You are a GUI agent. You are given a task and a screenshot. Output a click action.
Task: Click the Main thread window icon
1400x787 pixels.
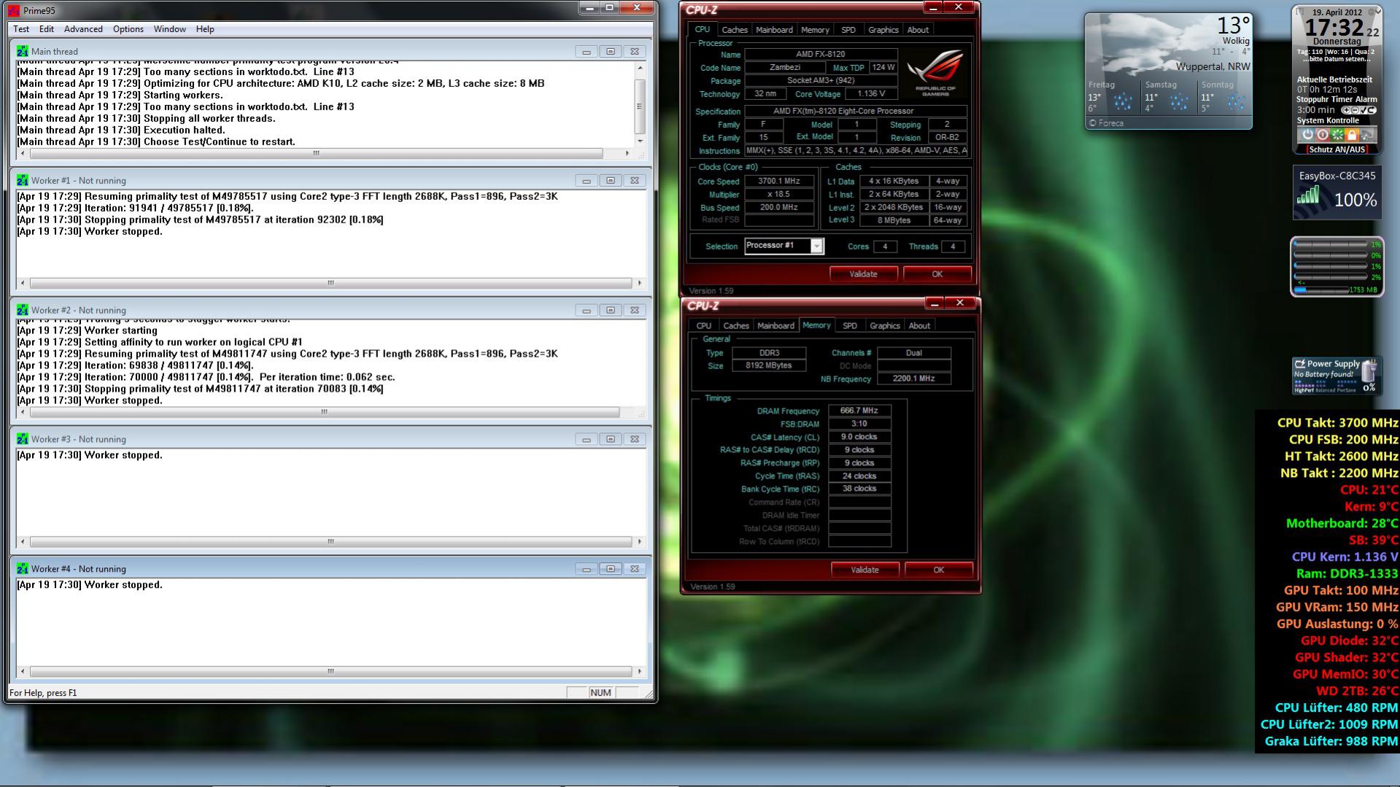[x=22, y=51]
